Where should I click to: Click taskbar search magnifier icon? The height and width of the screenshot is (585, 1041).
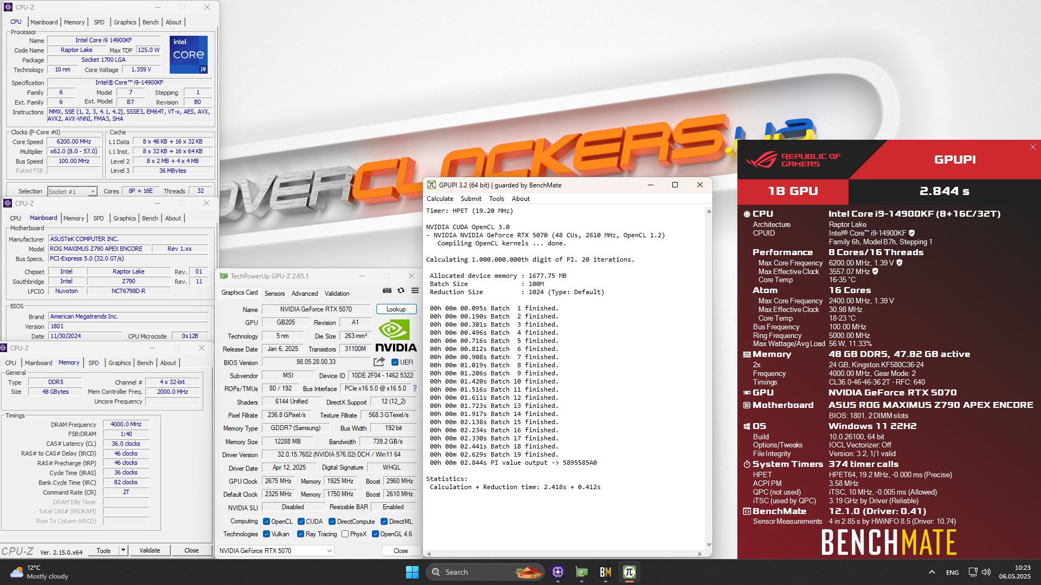[x=436, y=572]
